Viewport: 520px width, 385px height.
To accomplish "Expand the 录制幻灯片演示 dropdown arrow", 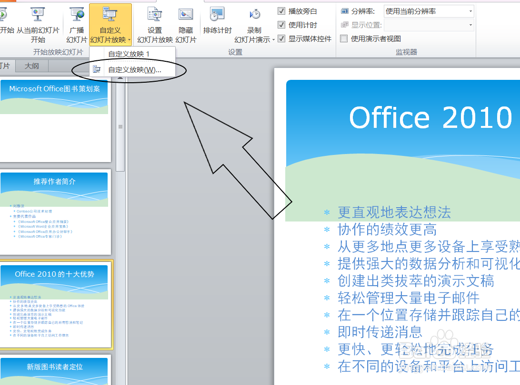I will coord(273,40).
